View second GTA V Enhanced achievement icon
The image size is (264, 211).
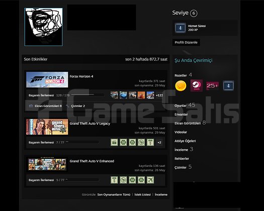(123, 180)
